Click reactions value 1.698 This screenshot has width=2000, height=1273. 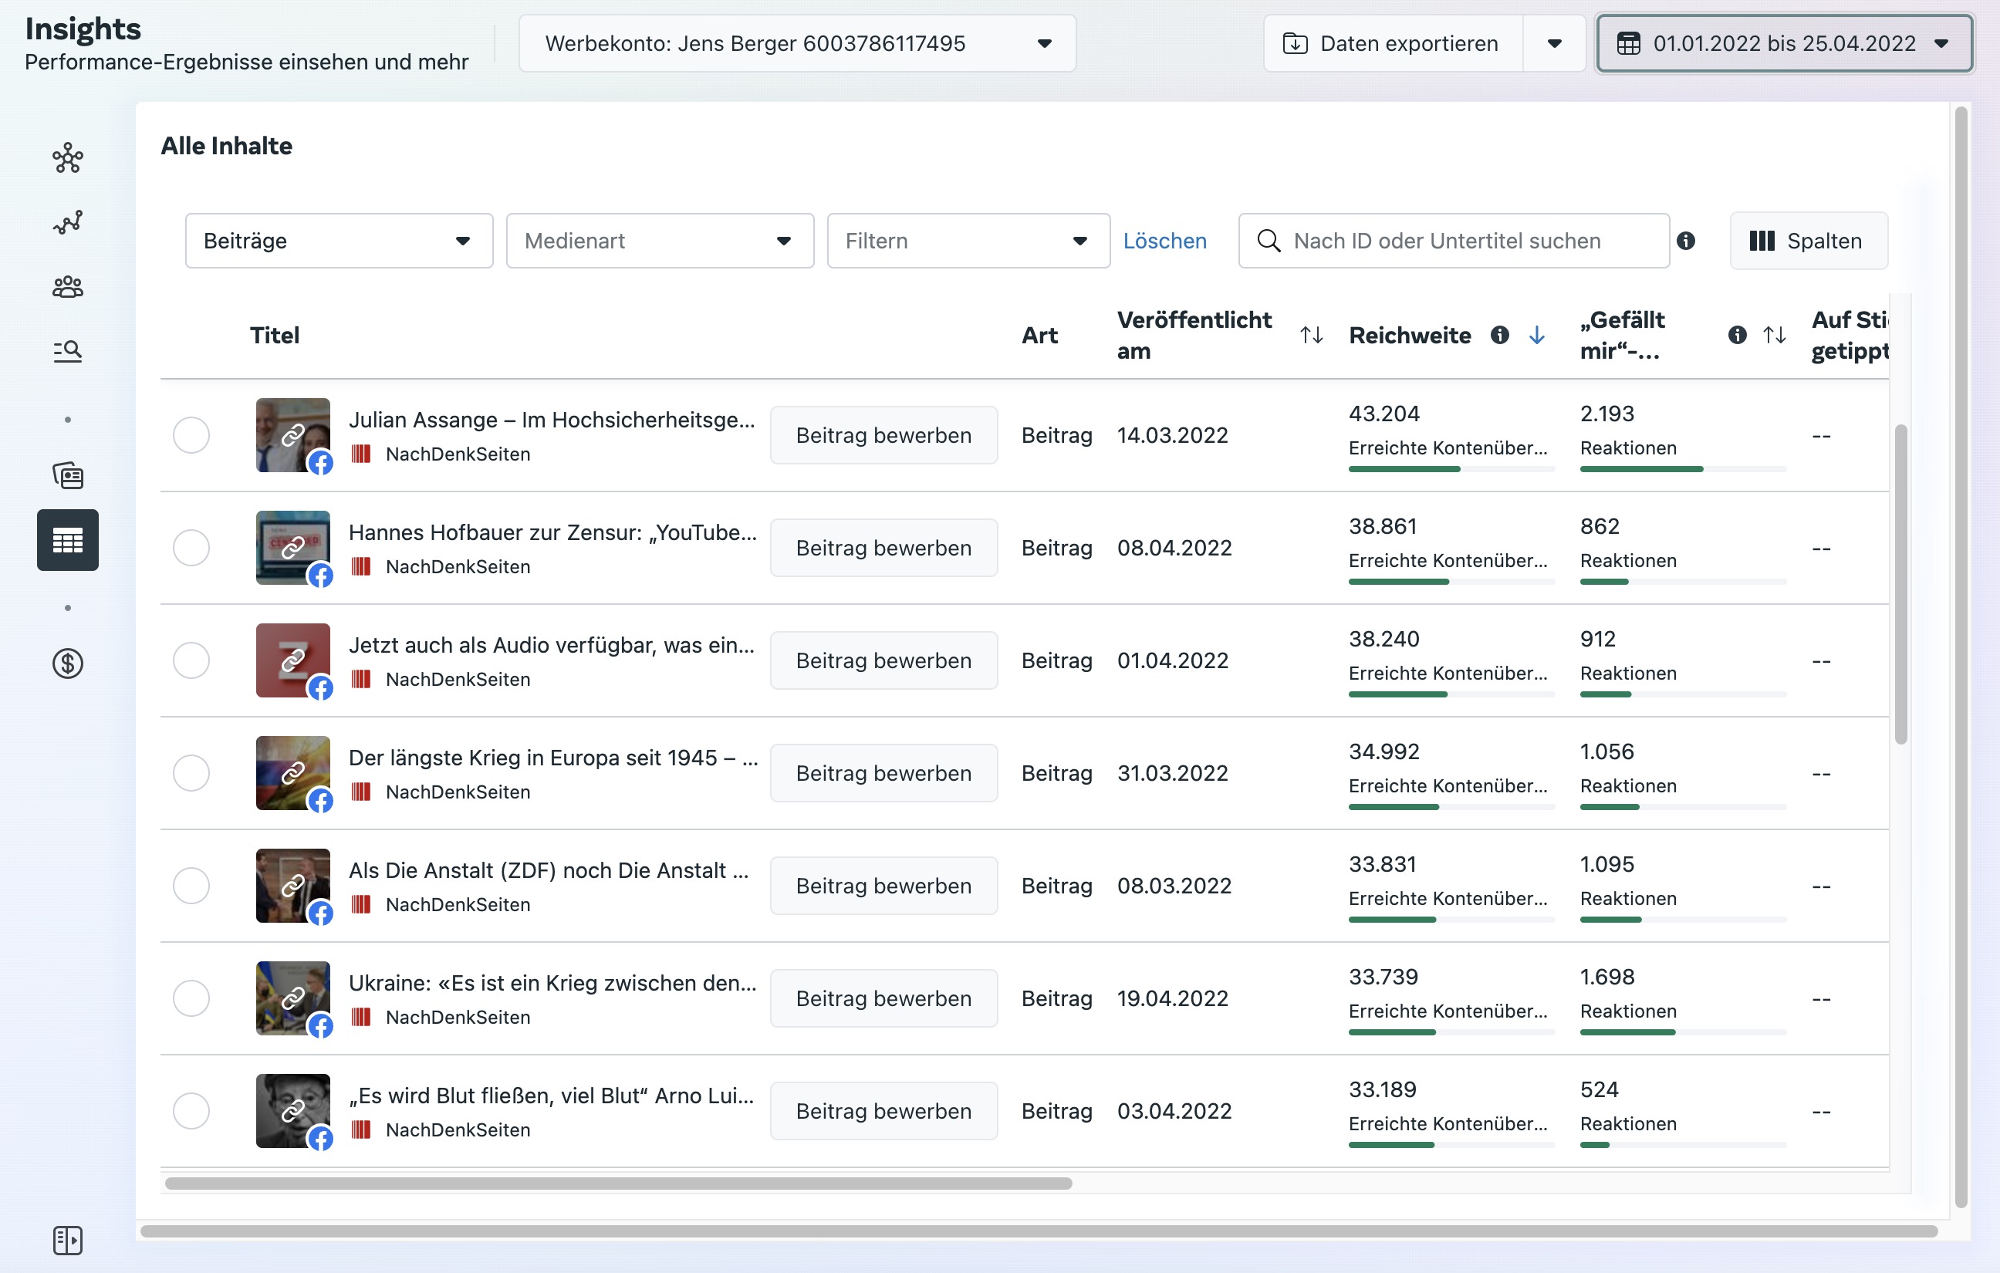coord(1606,977)
